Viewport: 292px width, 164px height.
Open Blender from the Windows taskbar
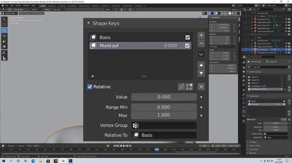tap(63, 161)
